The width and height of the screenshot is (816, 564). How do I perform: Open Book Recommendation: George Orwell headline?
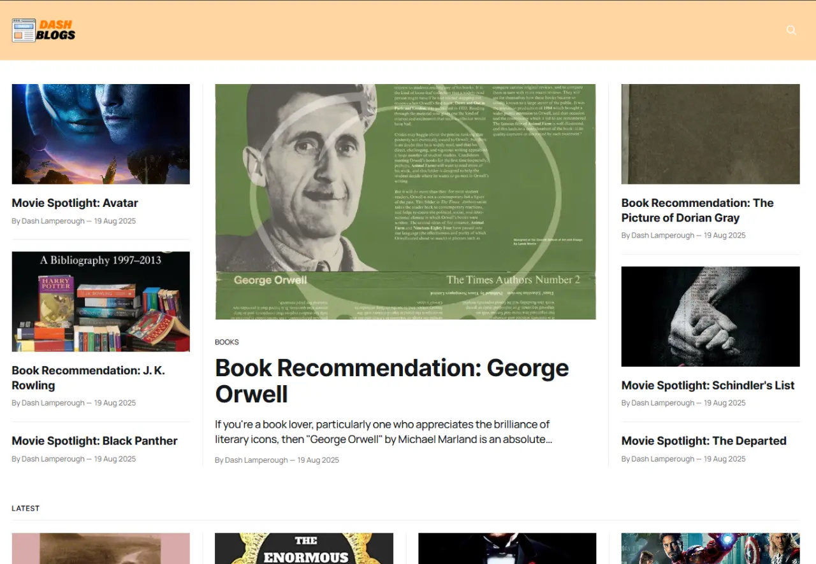tap(392, 381)
